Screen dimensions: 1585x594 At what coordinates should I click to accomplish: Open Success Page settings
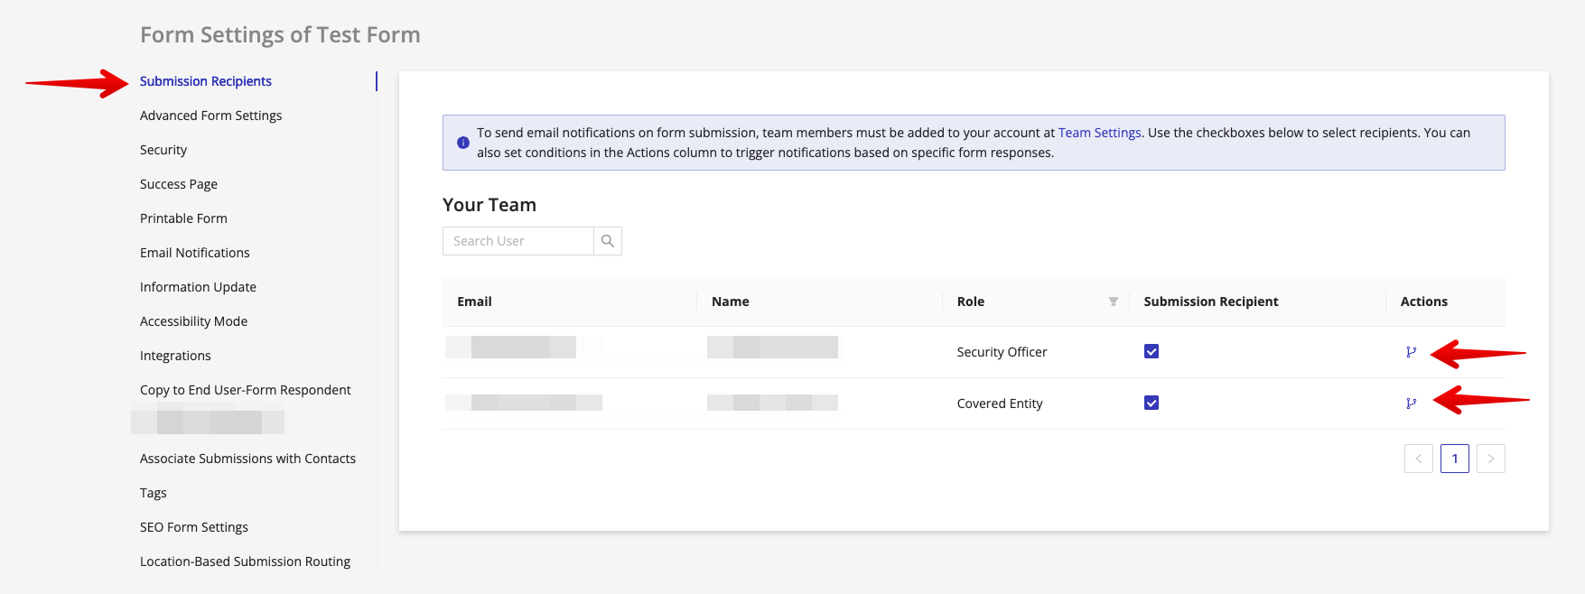[x=179, y=184]
